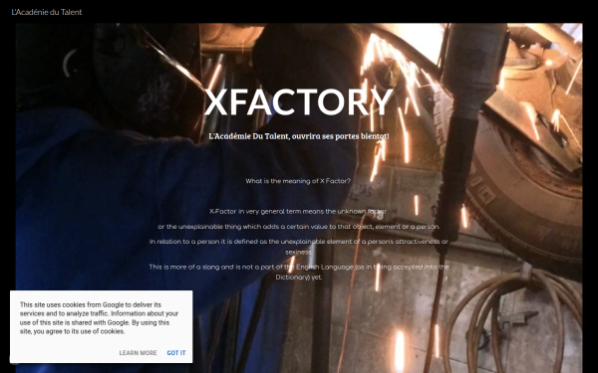Image resolution: width=598 pixels, height=373 pixels.
Task: Open LEARN MORE about cookies
Action: click(138, 353)
